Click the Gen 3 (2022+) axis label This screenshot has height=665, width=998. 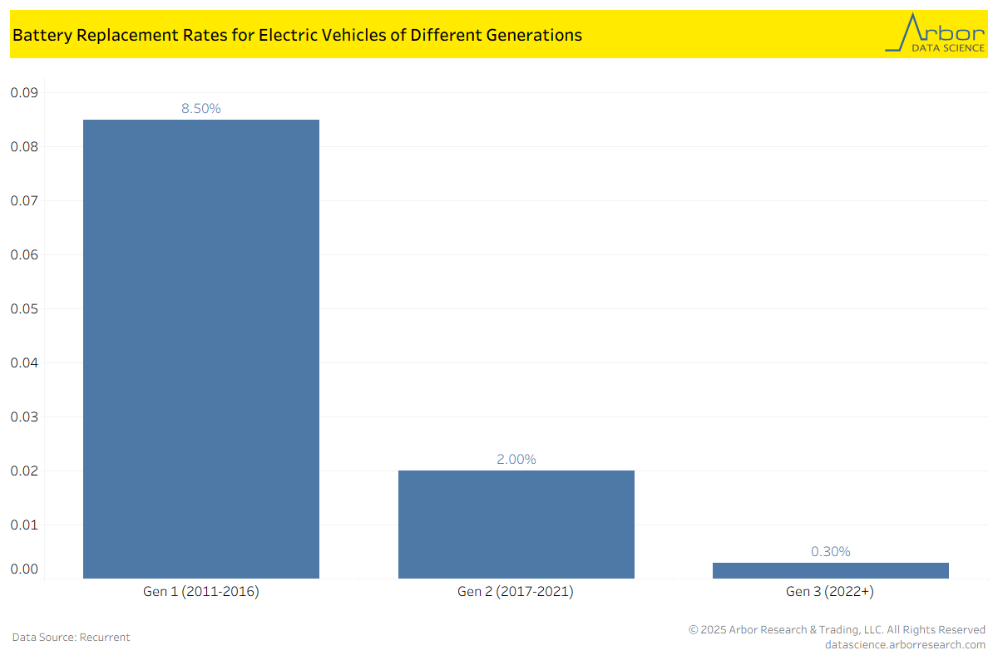(830, 592)
